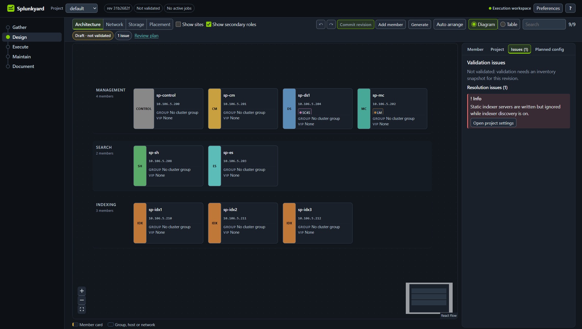Open the Issues (1) tab
The image size is (582, 329).
tap(519, 49)
